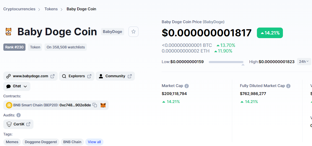Screen dimensions: 312x146
Task: Open the Doggone Doggerel tag
Action: 41,142
